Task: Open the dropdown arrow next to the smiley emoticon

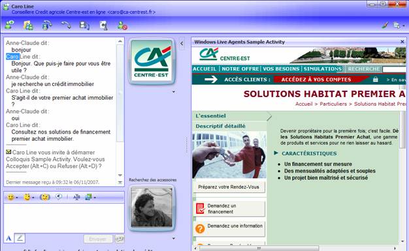Action: pos(17,198)
